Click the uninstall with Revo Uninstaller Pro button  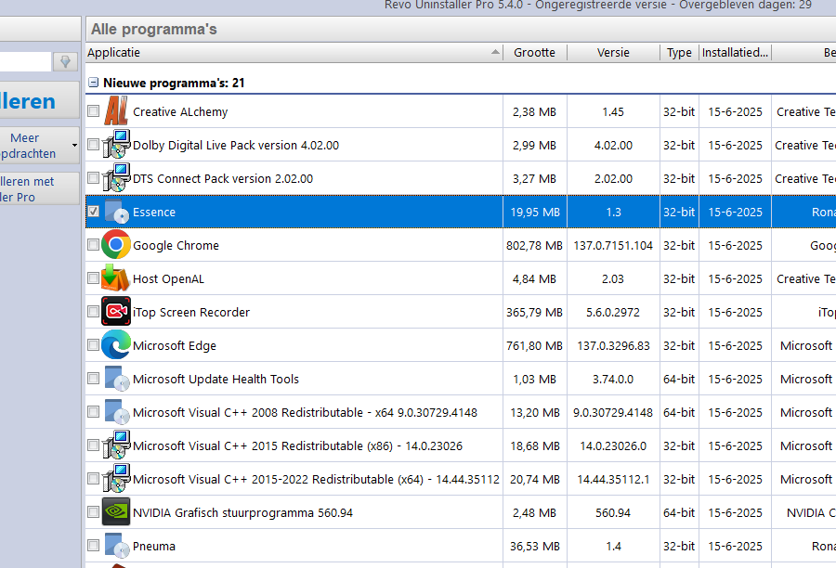click(39, 188)
